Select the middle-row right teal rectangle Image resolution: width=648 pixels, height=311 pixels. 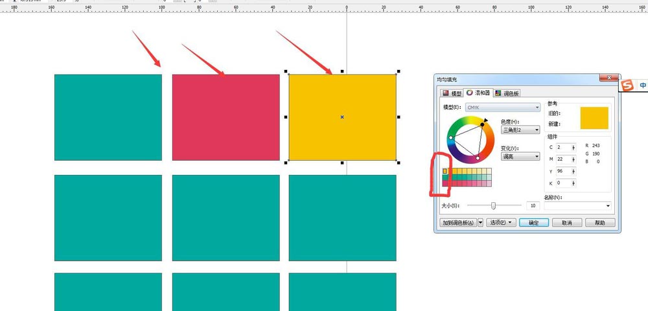pyautogui.click(x=343, y=218)
